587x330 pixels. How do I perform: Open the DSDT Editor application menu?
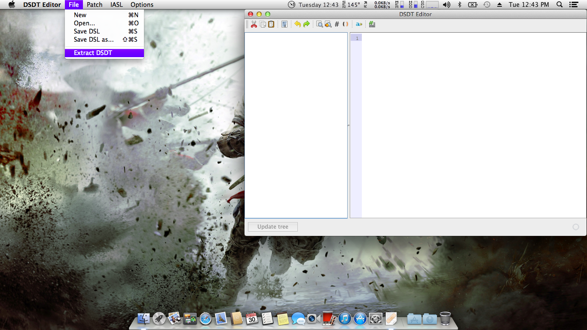point(42,5)
